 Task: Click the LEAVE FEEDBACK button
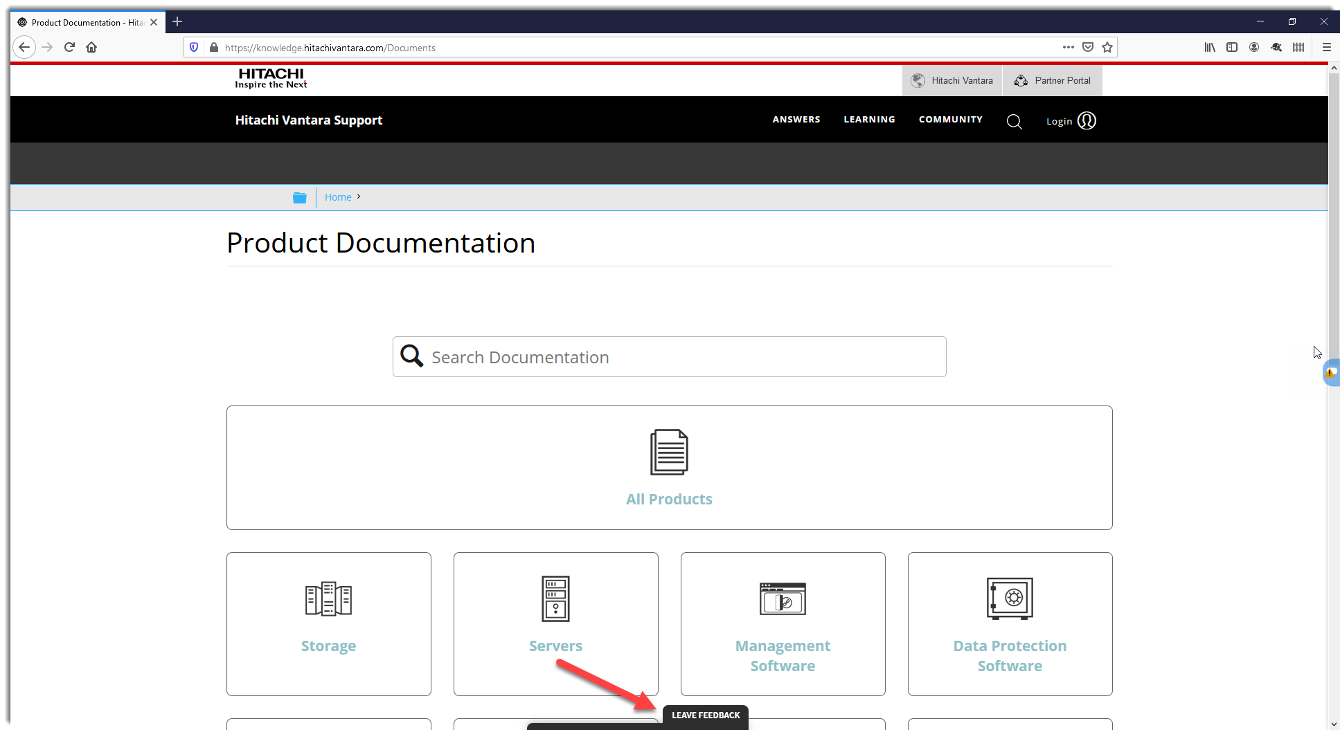click(x=706, y=715)
